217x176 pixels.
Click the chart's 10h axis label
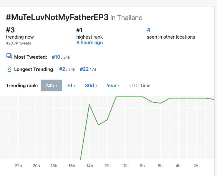coord(125,166)
